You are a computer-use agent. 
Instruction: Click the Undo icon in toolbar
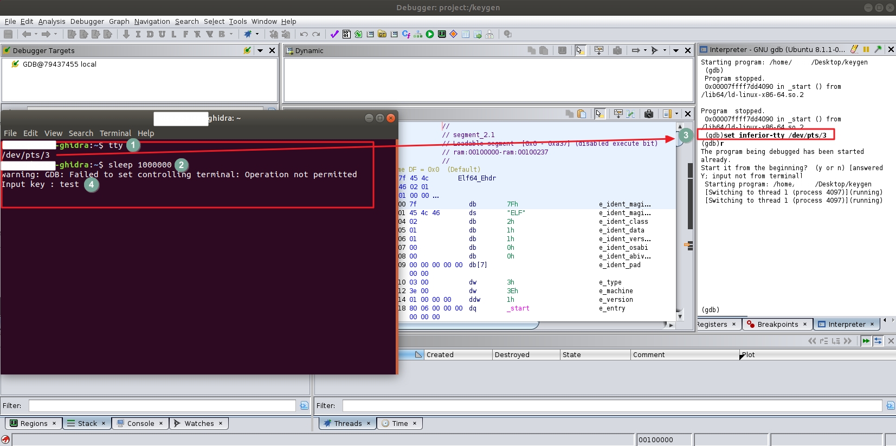304,34
